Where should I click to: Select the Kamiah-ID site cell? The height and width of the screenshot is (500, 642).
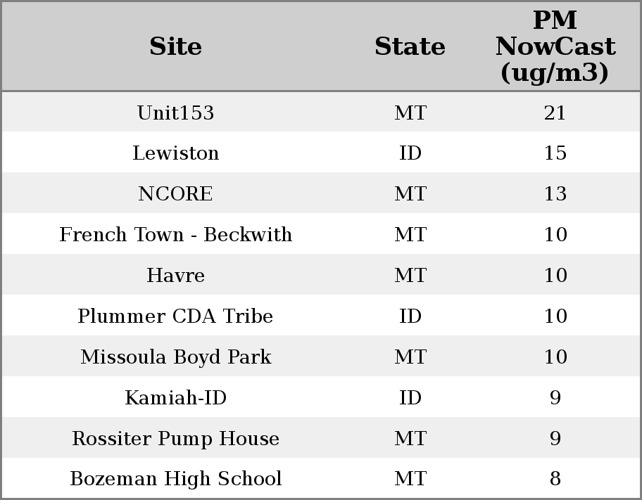(x=175, y=398)
